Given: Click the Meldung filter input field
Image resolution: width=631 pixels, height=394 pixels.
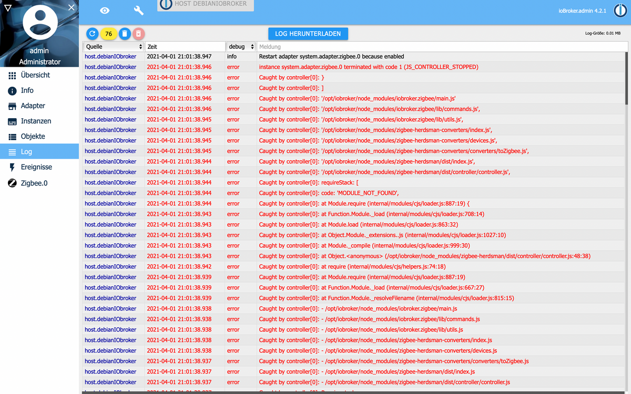Looking at the screenshot, I should pos(442,47).
